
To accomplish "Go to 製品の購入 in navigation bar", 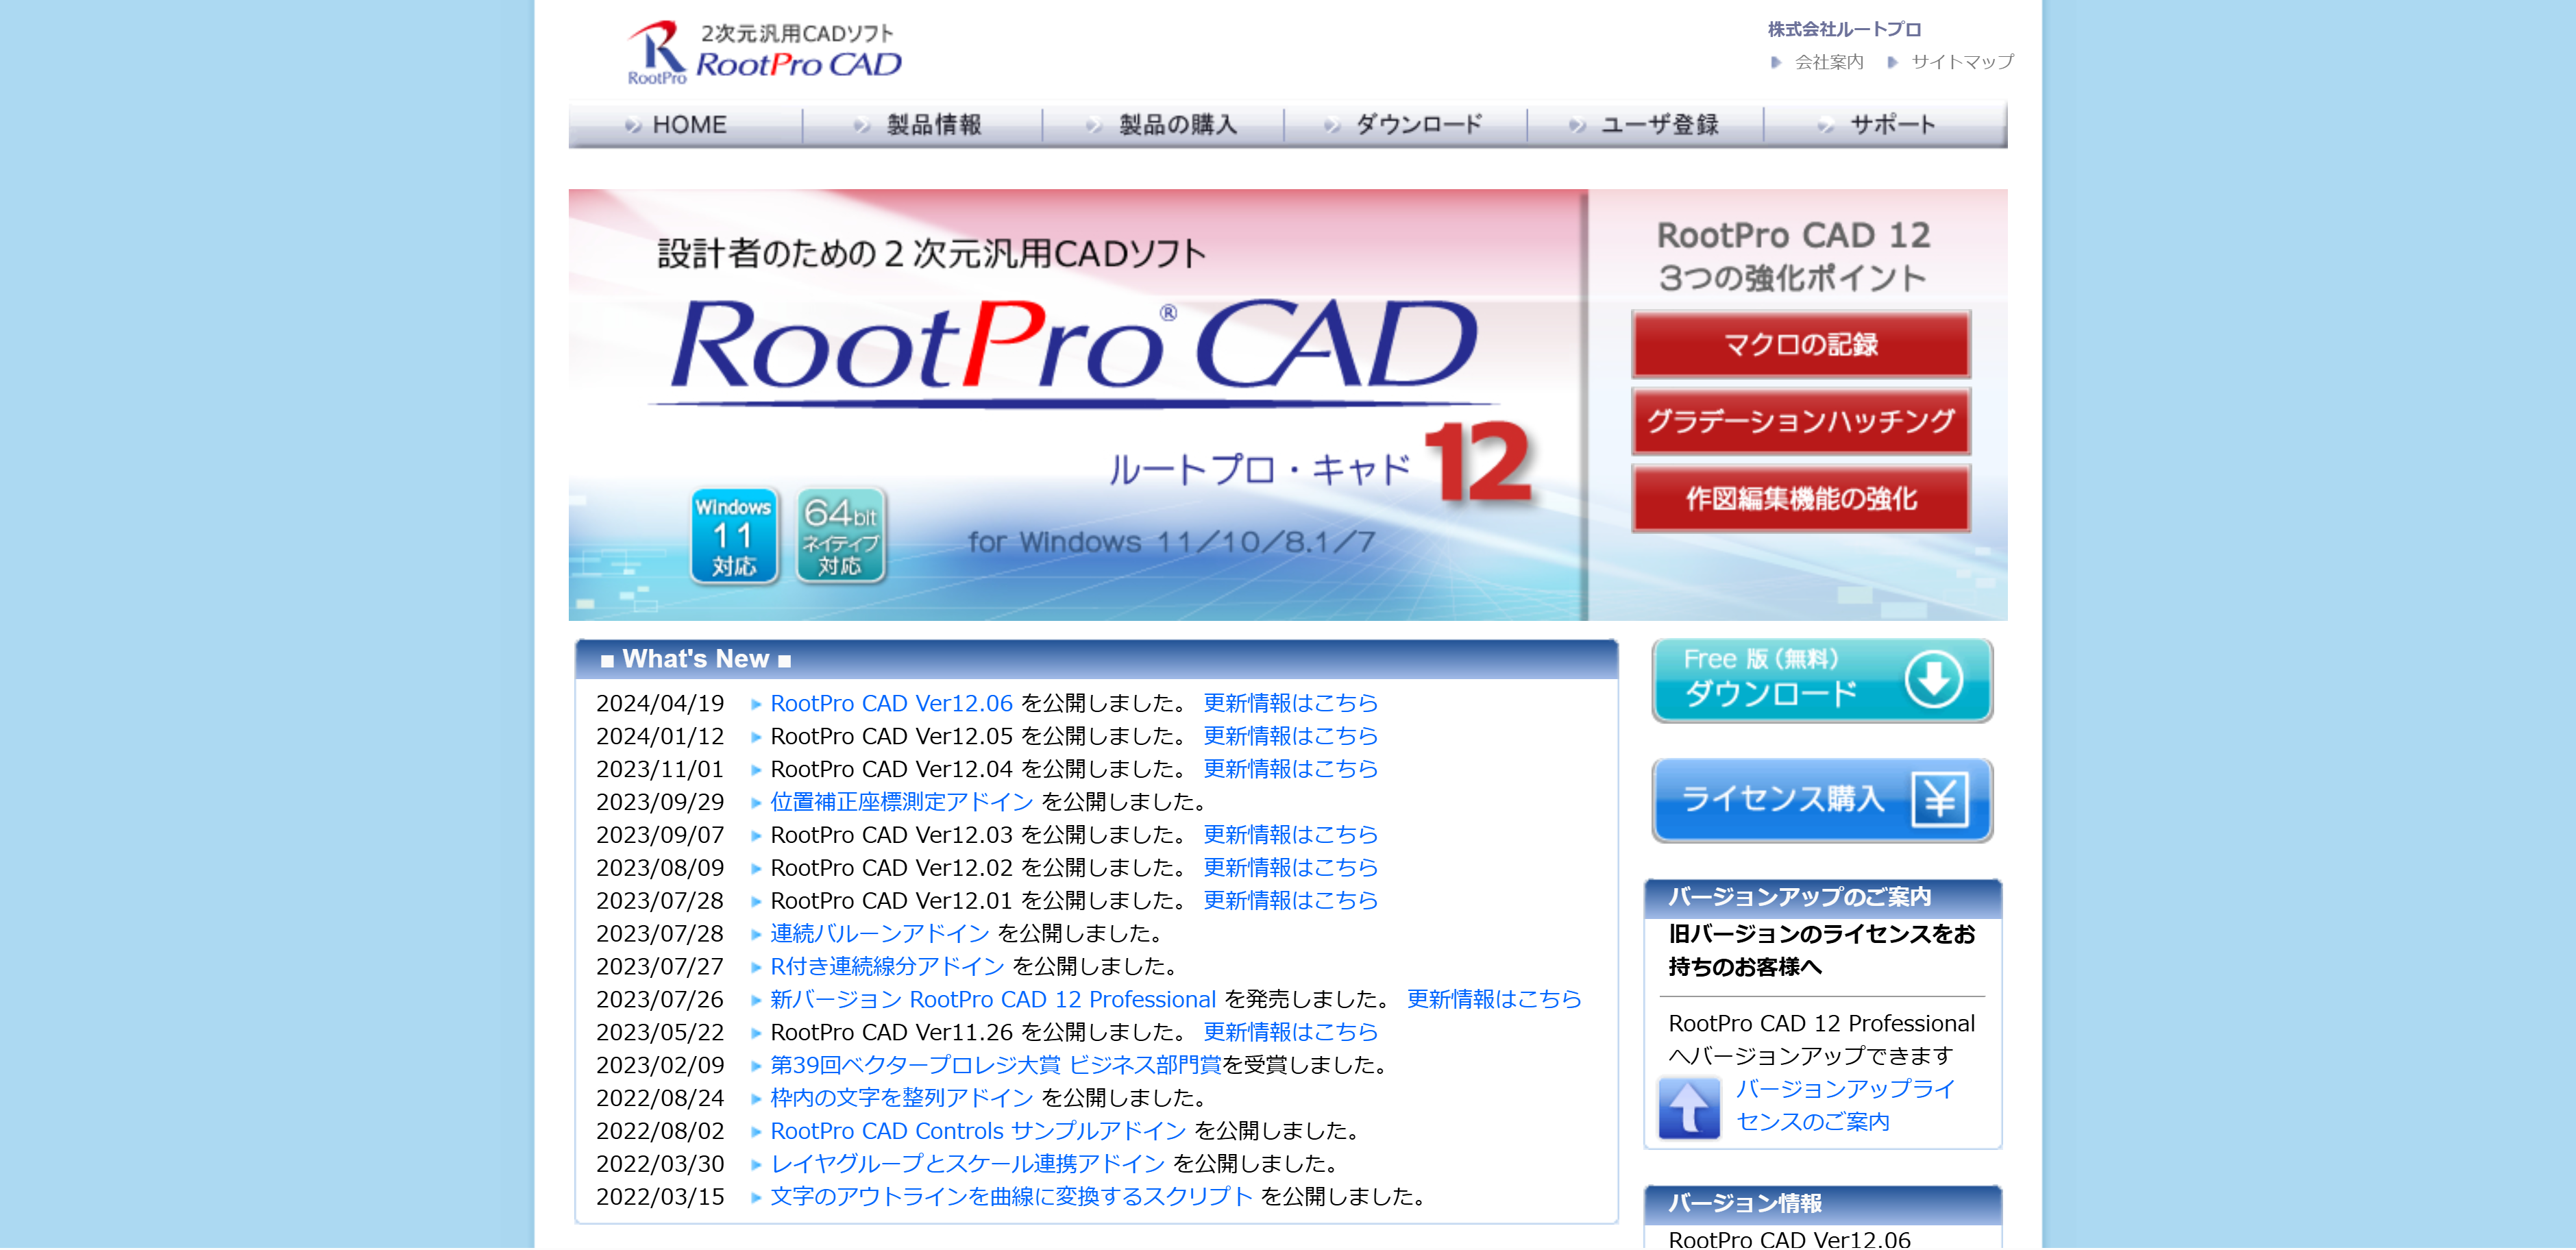I will pyautogui.click(x=1164, y=125).
